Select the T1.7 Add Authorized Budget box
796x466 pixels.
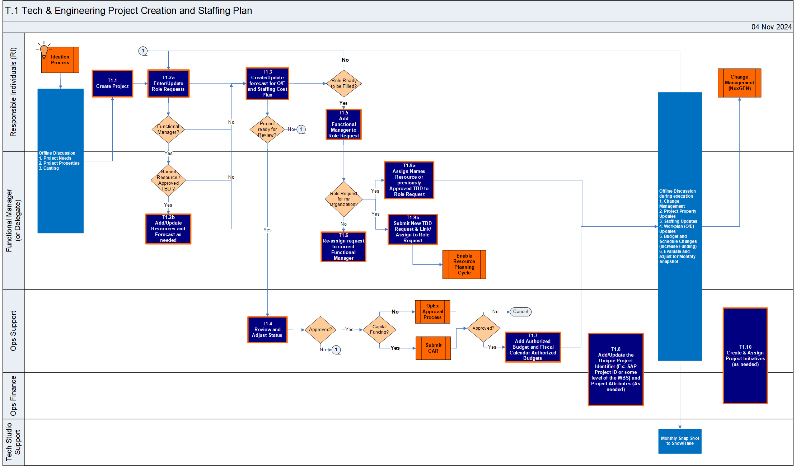coord(533,347)
